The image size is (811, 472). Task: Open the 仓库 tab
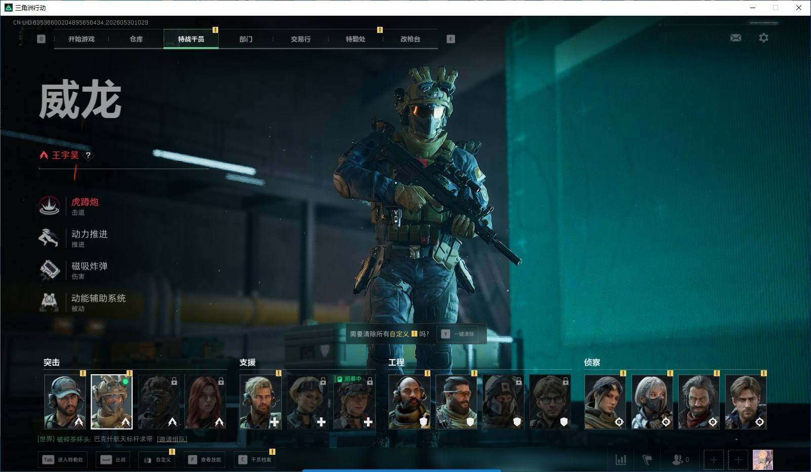pyautogui.click(x=136, y=39)
